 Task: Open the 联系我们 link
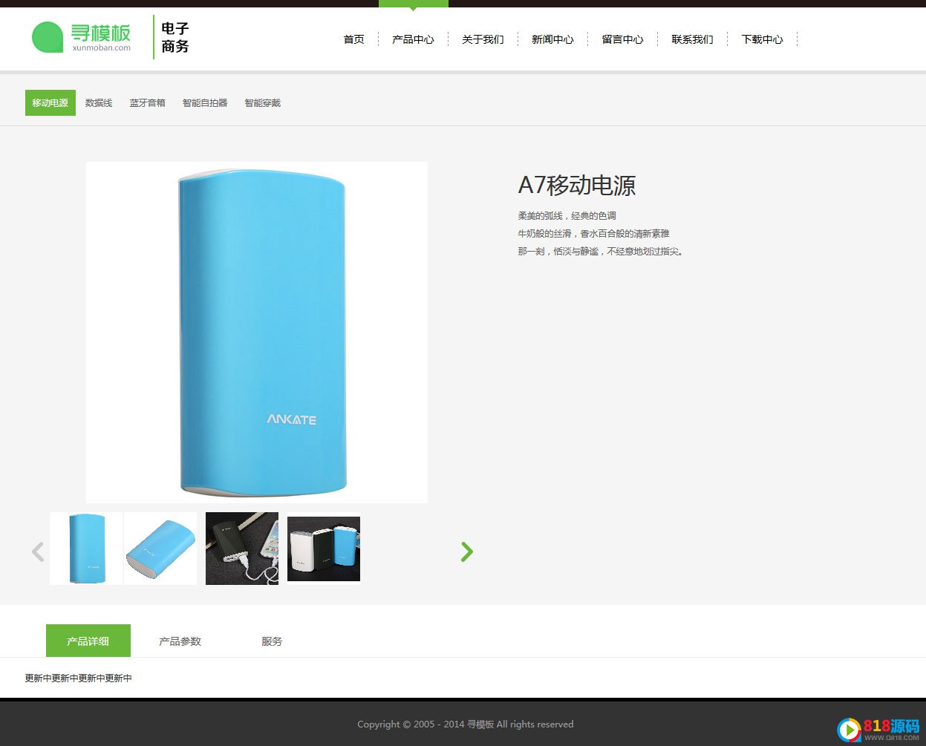(x=693, y=39)
